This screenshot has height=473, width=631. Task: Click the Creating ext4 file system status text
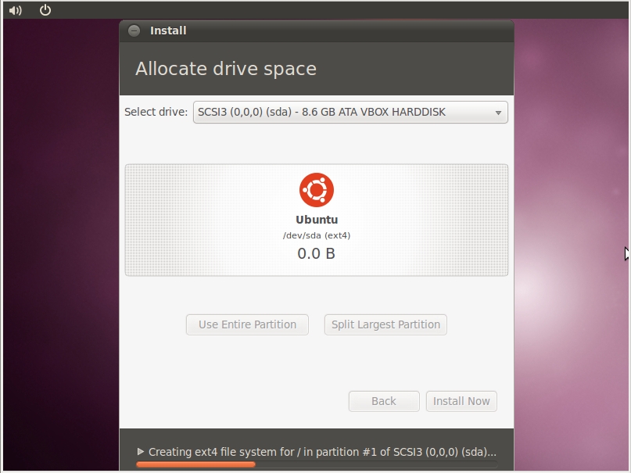322,452
